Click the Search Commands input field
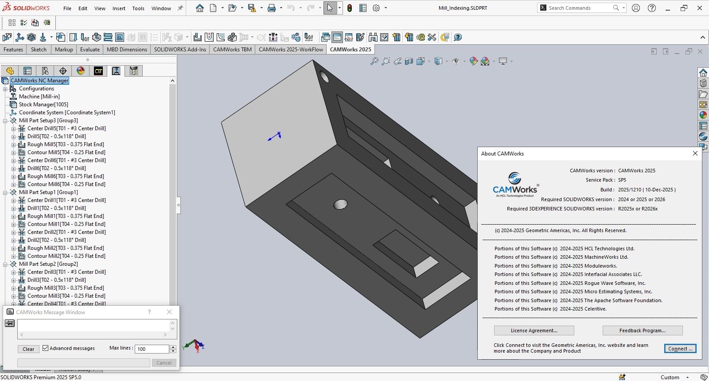Viewport: 709px width, 381px height. coord(576,8)
